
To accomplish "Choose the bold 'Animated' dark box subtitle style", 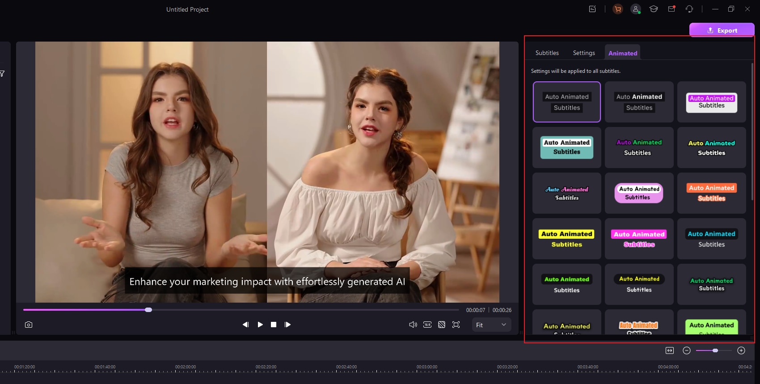I will tap(639, 102).
